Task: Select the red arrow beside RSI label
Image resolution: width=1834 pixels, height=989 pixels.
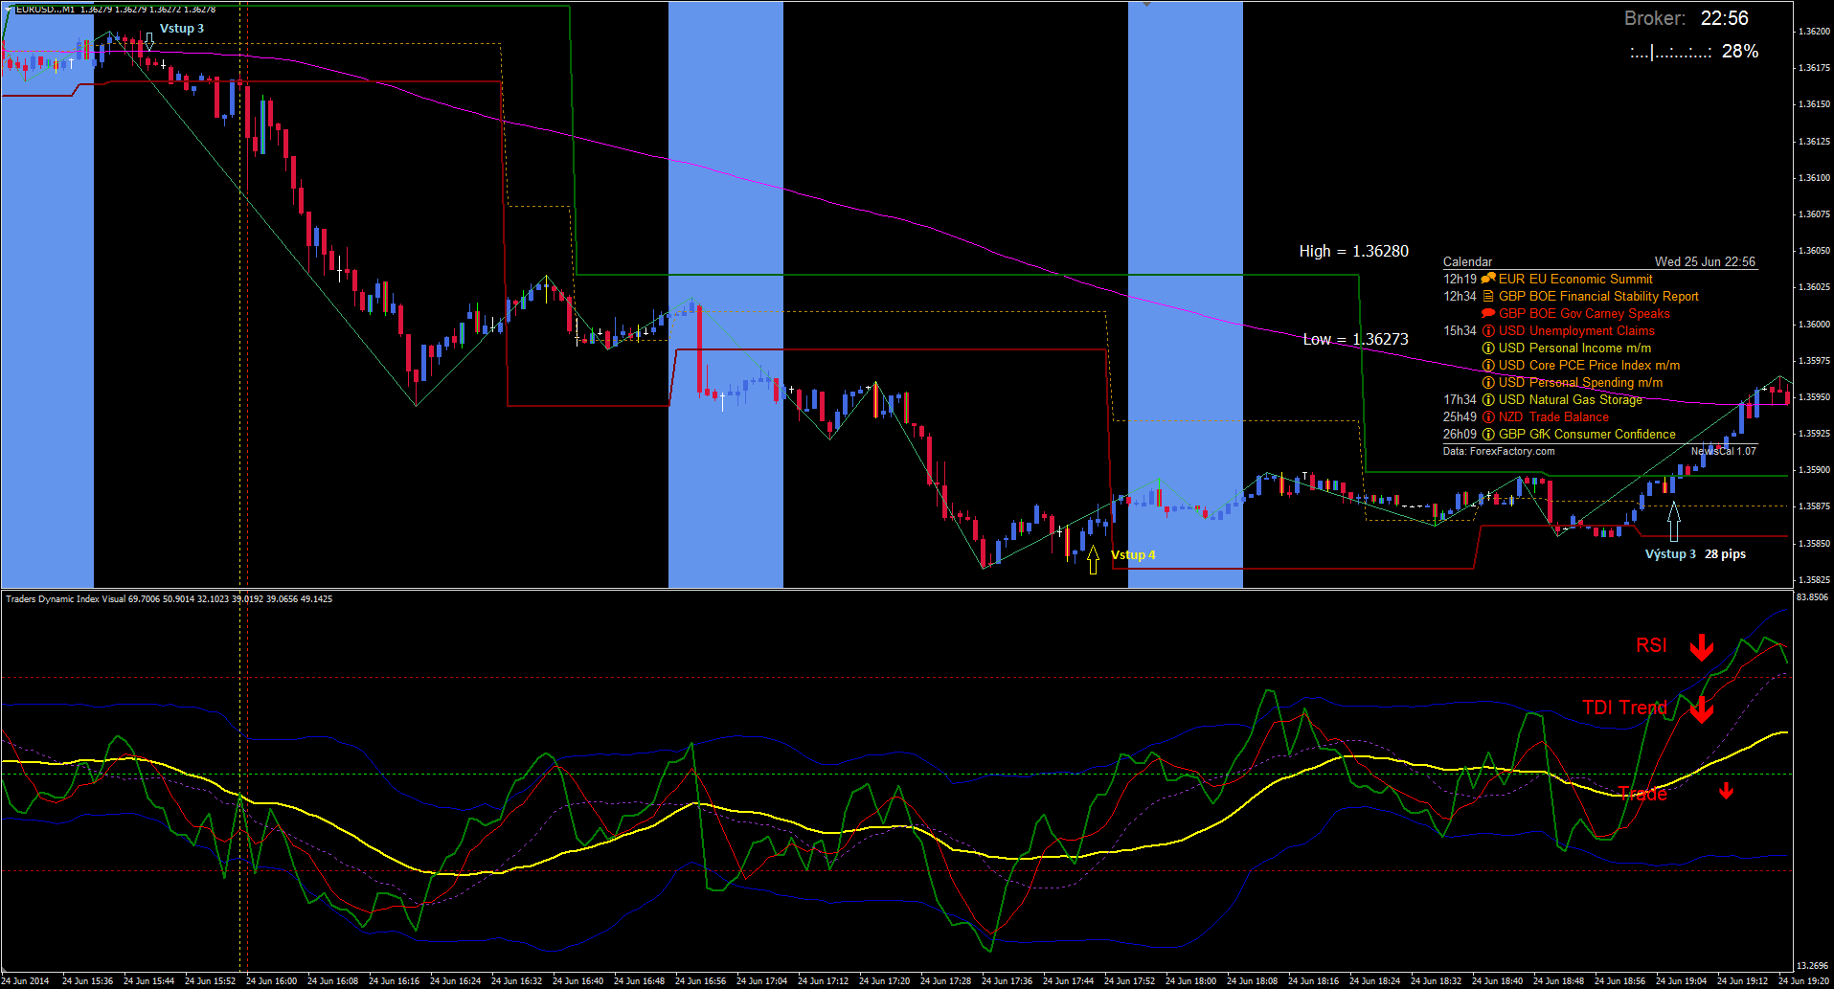Action: 1701,647
